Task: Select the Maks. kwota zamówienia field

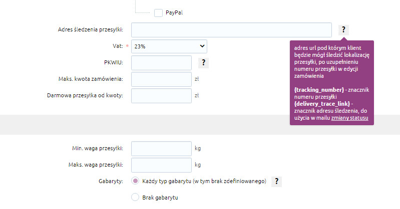Action: (162, 79)
